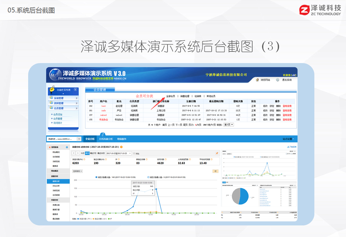
Task: Toggle 浏览次数(PV) legend series
Action: (x=86, y=219)
